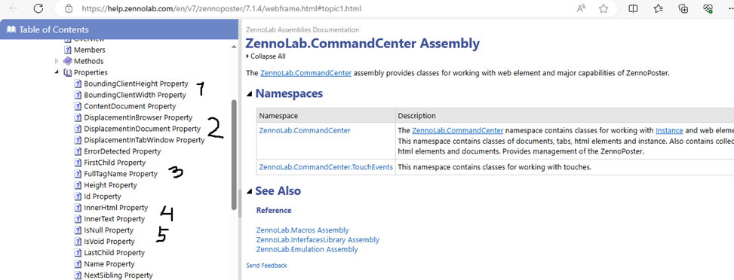Open BoundingClientWidth Property topic
This screenshot has width=734, height=280.
tap(135, 96)
